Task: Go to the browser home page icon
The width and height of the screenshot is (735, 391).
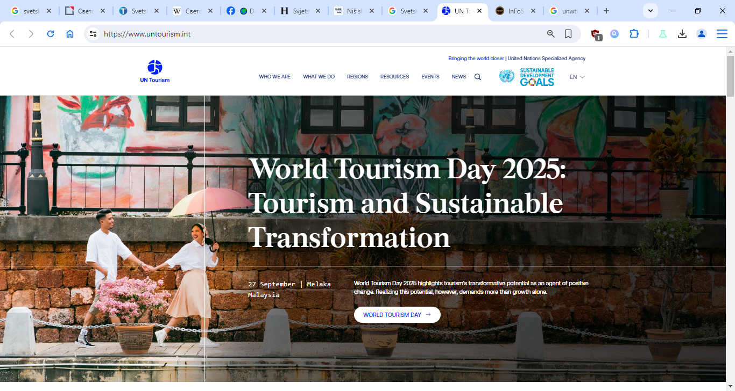Action: [70, 34]
